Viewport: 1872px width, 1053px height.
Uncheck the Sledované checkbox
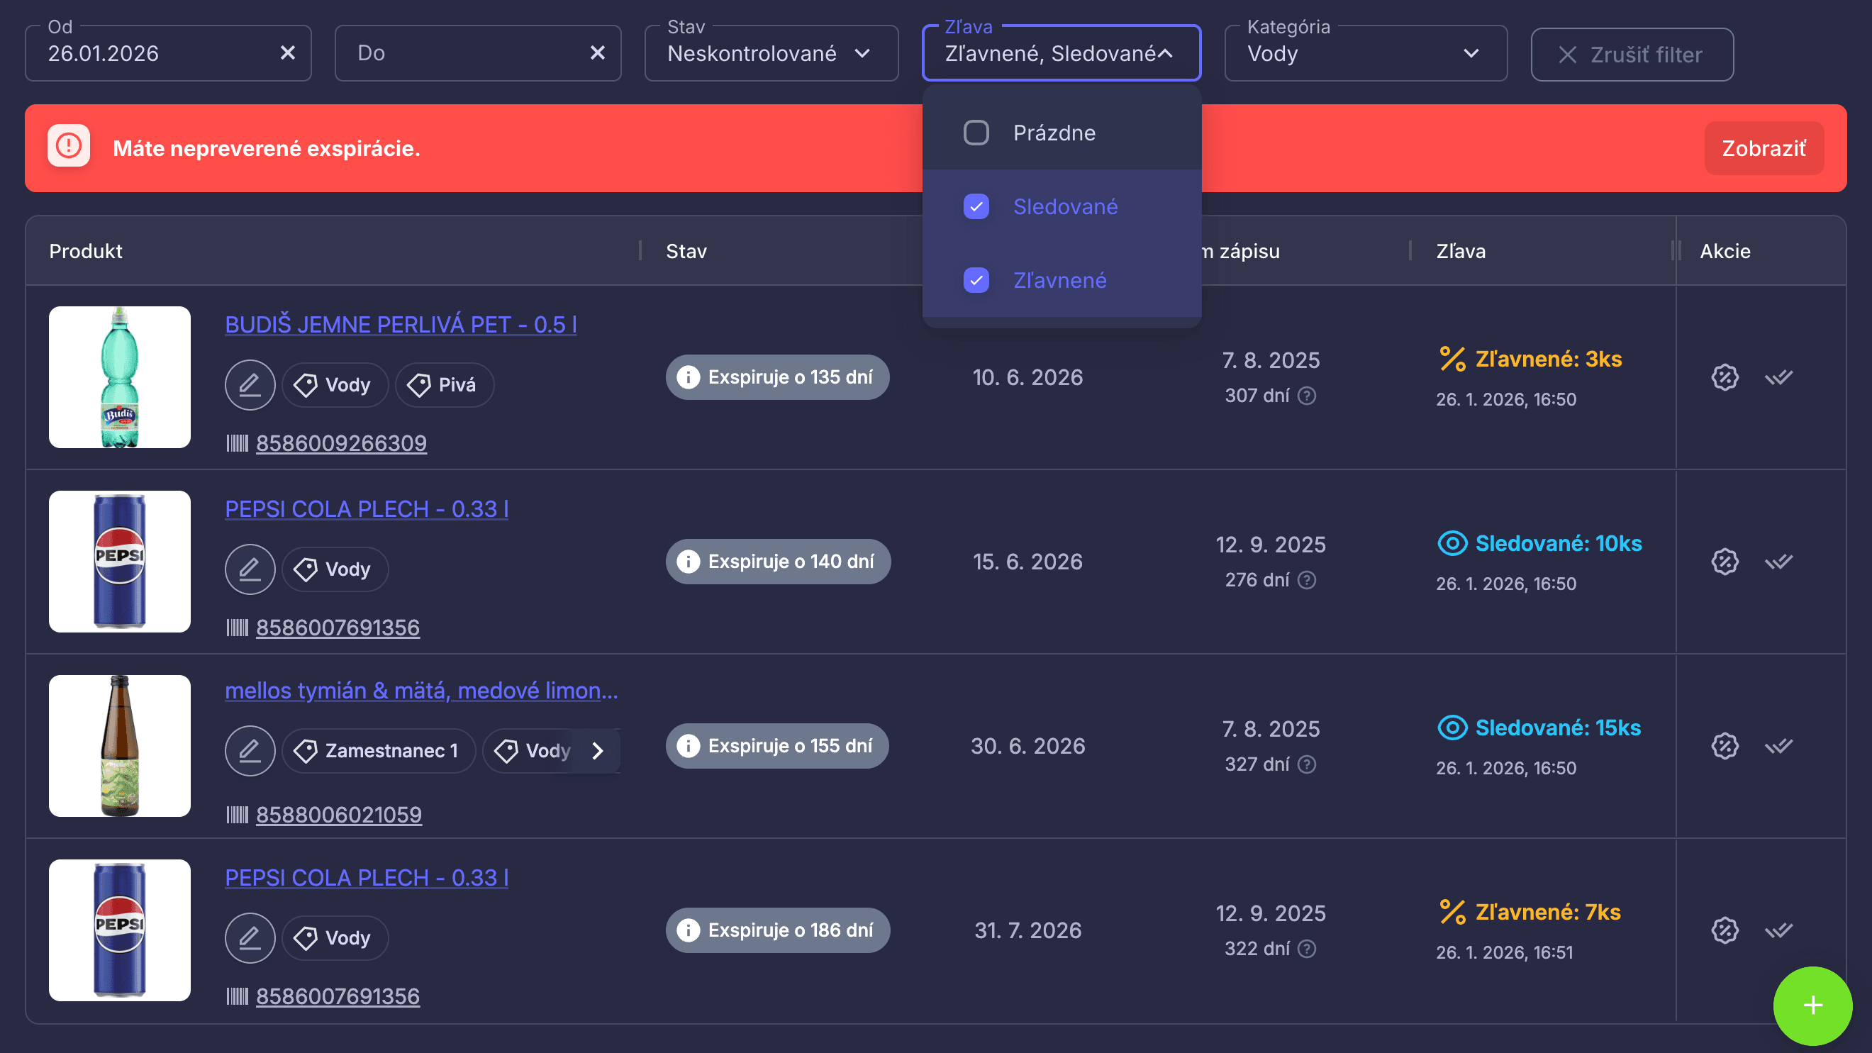(976, 207)
